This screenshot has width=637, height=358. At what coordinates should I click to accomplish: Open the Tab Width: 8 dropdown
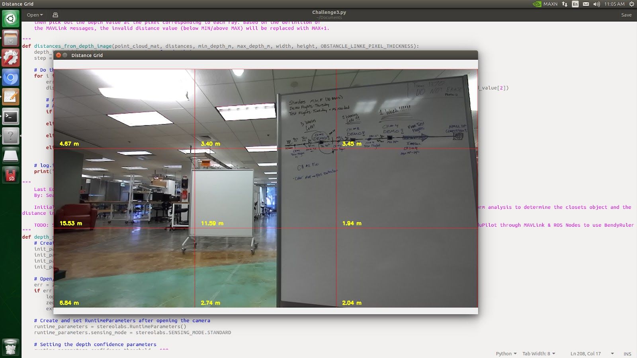(539, 354)
